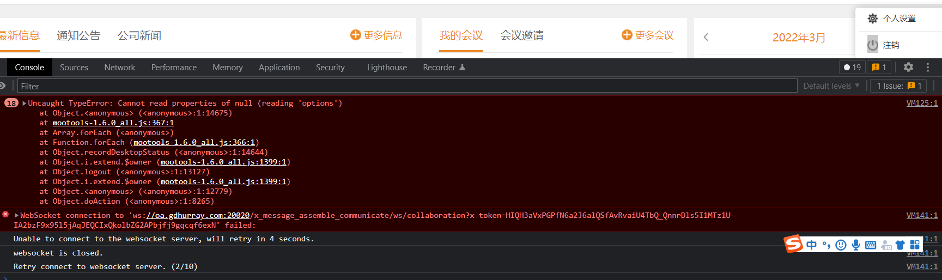
Task: Click the 'at Object.logout' stack line
Action: pyautogui.click(x=124, y=172)
